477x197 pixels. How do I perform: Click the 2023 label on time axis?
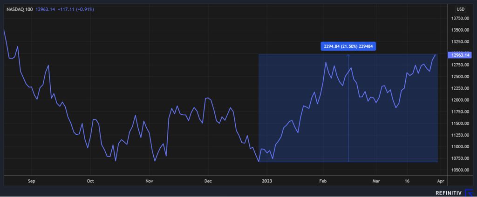(x=267, y=181)
